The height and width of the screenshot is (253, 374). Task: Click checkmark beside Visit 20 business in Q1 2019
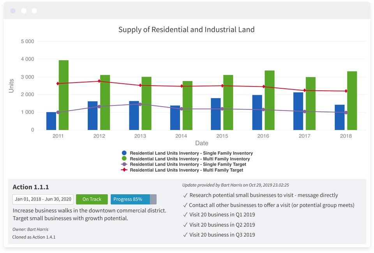[x=185, y=215]
